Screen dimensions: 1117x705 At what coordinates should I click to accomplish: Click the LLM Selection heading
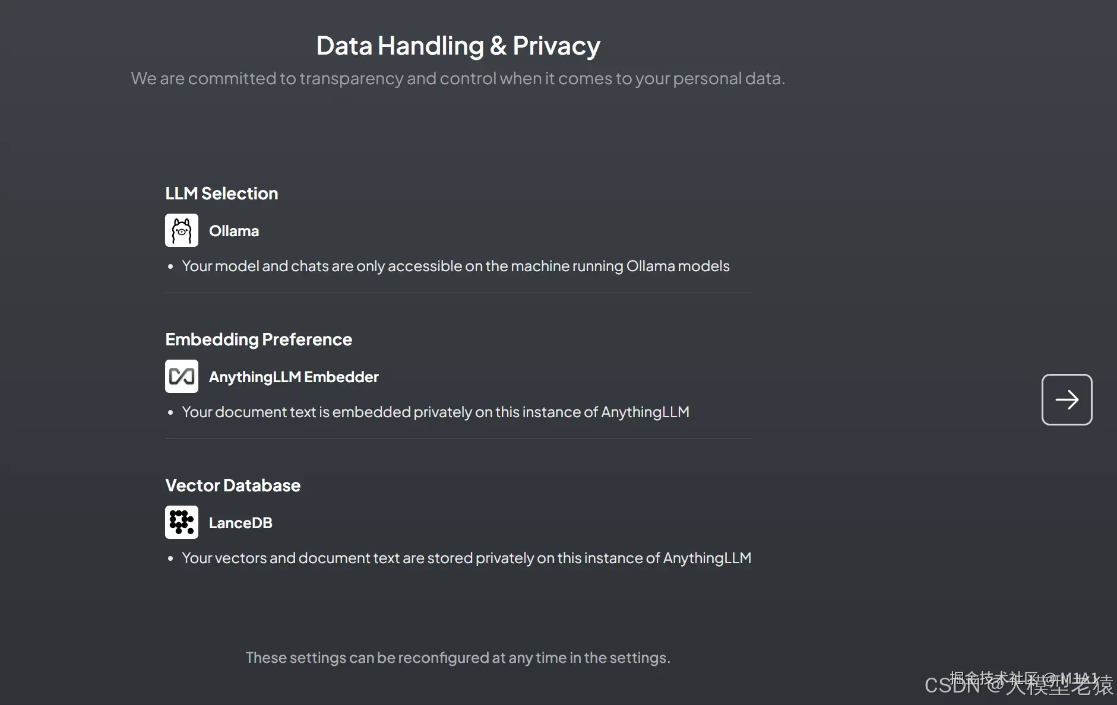coord(221,193)
